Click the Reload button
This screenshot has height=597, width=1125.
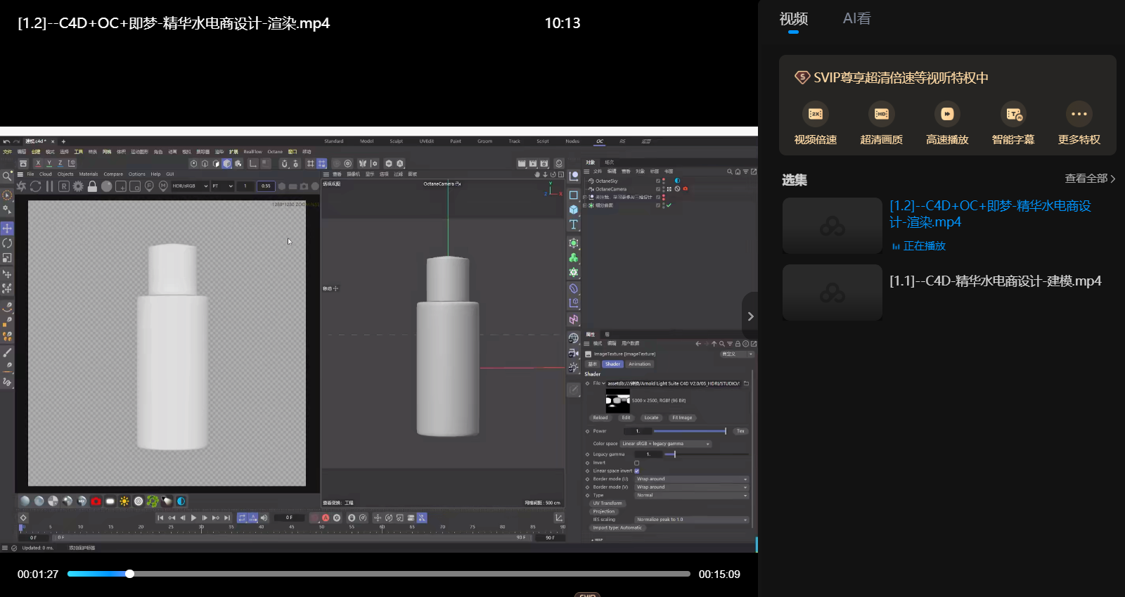pyautogui.click(x=600, y=418)
